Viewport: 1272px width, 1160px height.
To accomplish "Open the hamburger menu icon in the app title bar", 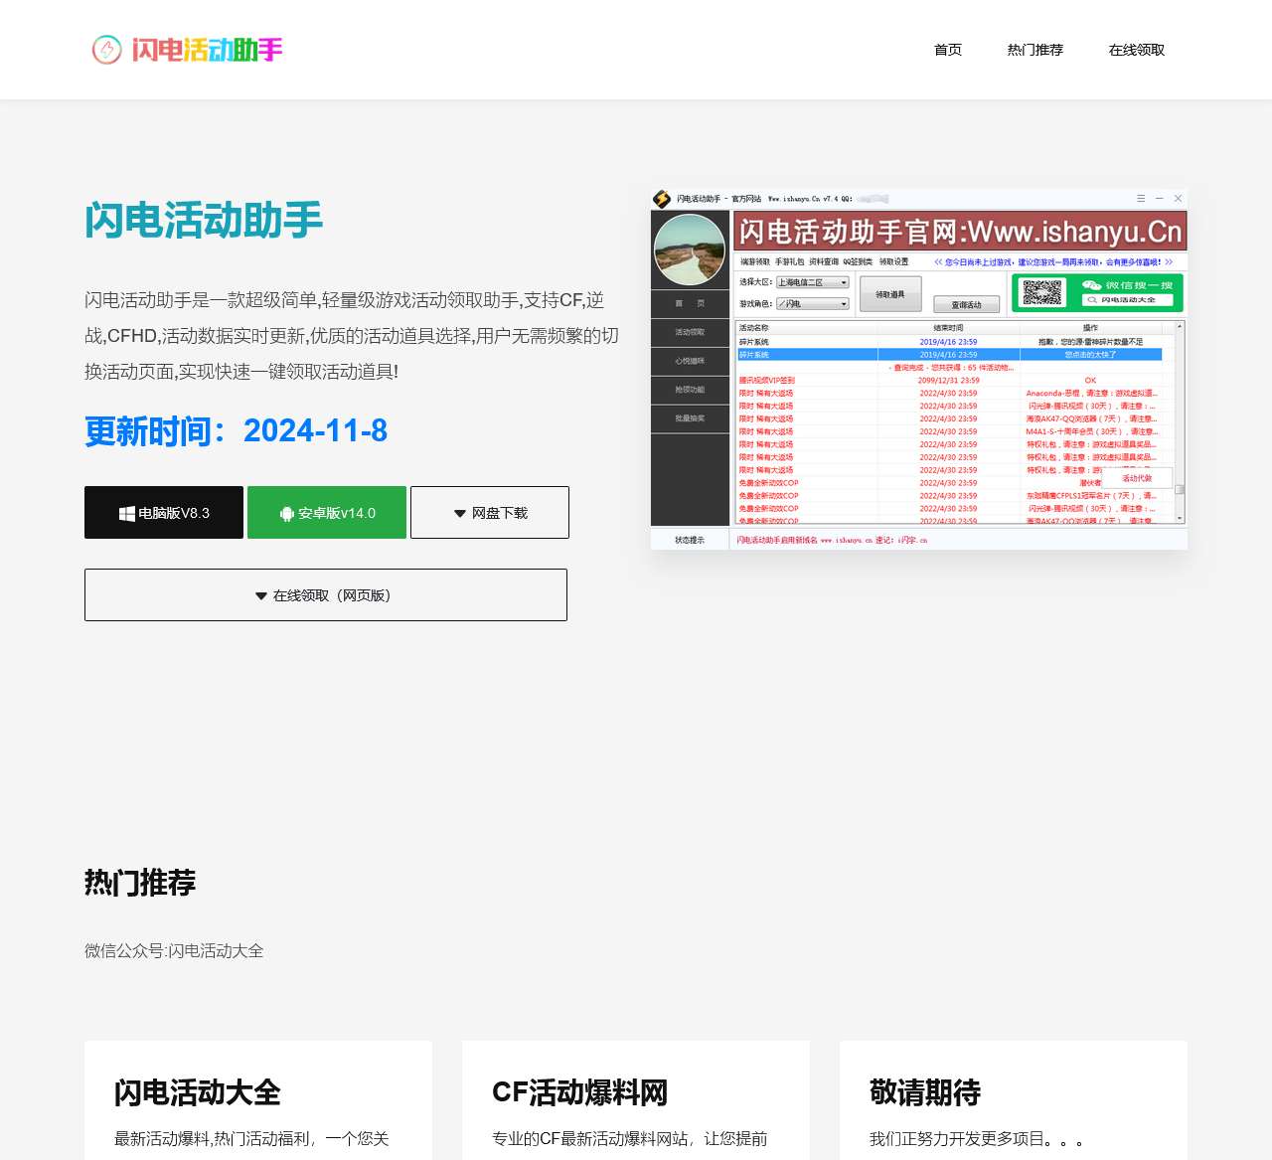I will (1141, 198).
